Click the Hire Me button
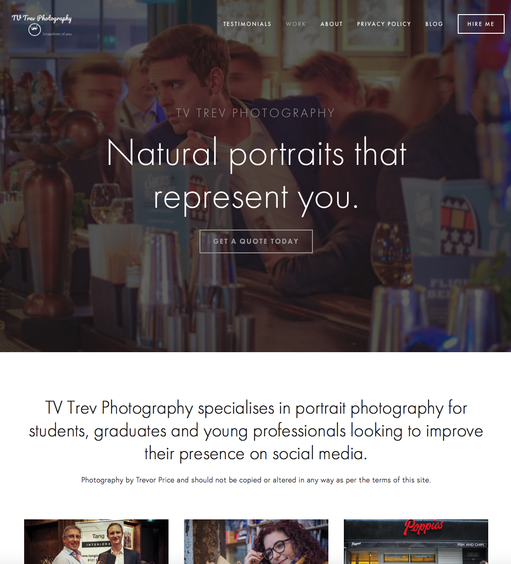This screenshot has height=564, width=511. [x=481, y=24]
